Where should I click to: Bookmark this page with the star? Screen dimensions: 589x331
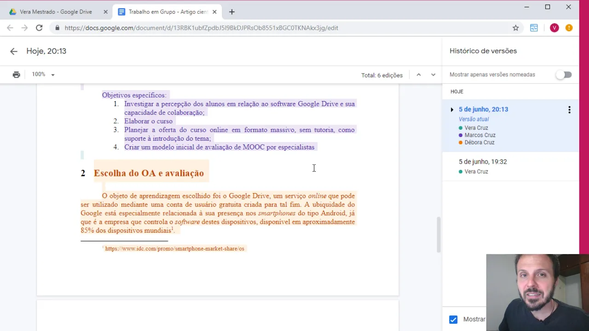[516, 28]
